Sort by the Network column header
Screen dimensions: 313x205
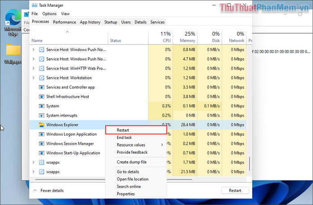click(234, 37)
